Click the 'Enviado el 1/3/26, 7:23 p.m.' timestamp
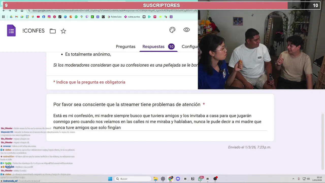Image resolution: width=325 pixels, height=183 pixels. (x=250, y=147)
